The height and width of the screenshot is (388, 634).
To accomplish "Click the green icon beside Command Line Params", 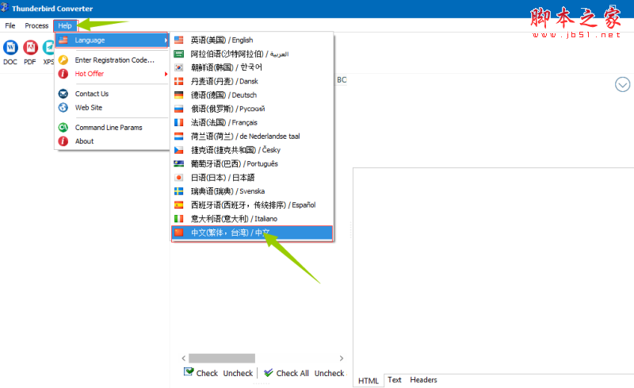I will [x=63, y=127].
